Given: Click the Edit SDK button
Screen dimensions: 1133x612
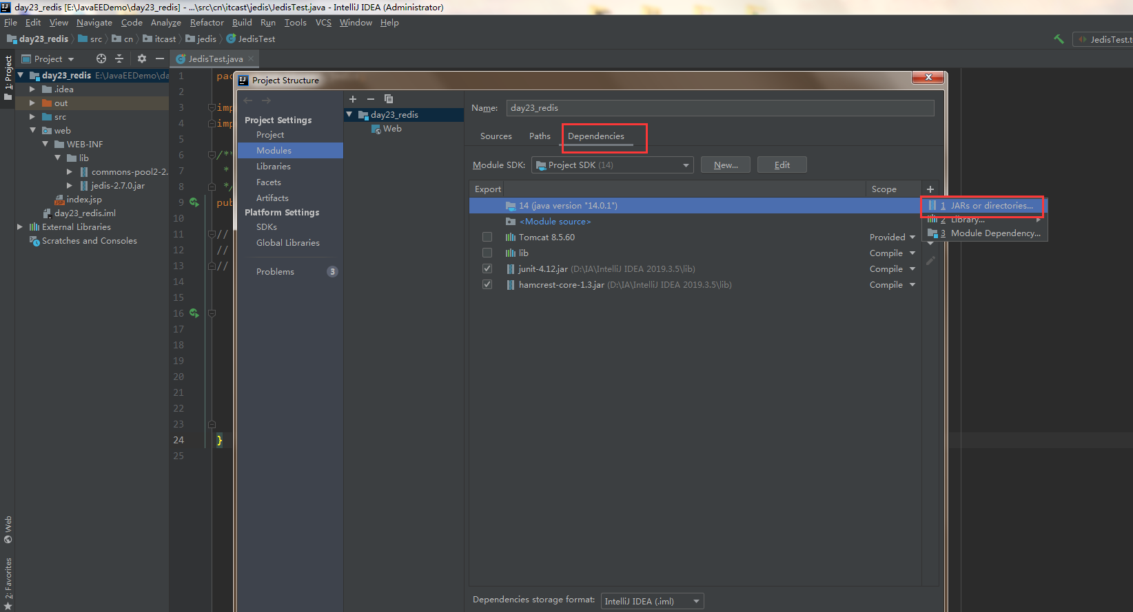Looking at the screenshot, I should click(782, 165).
